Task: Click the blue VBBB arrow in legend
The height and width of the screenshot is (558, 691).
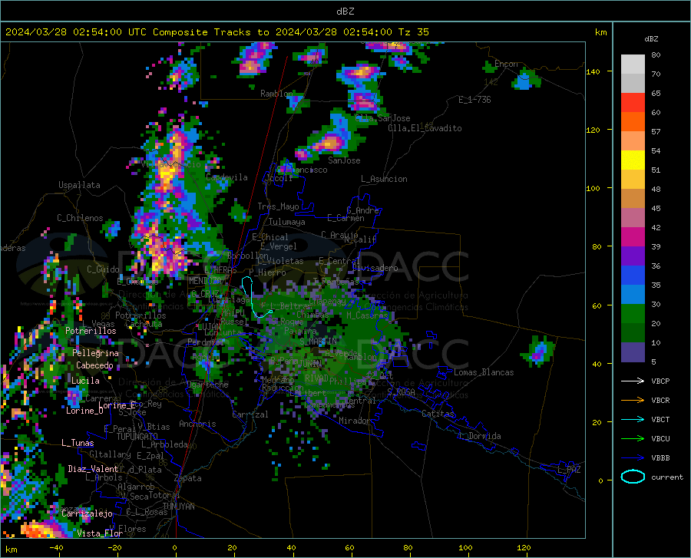Action: click(x=633, y=457)
